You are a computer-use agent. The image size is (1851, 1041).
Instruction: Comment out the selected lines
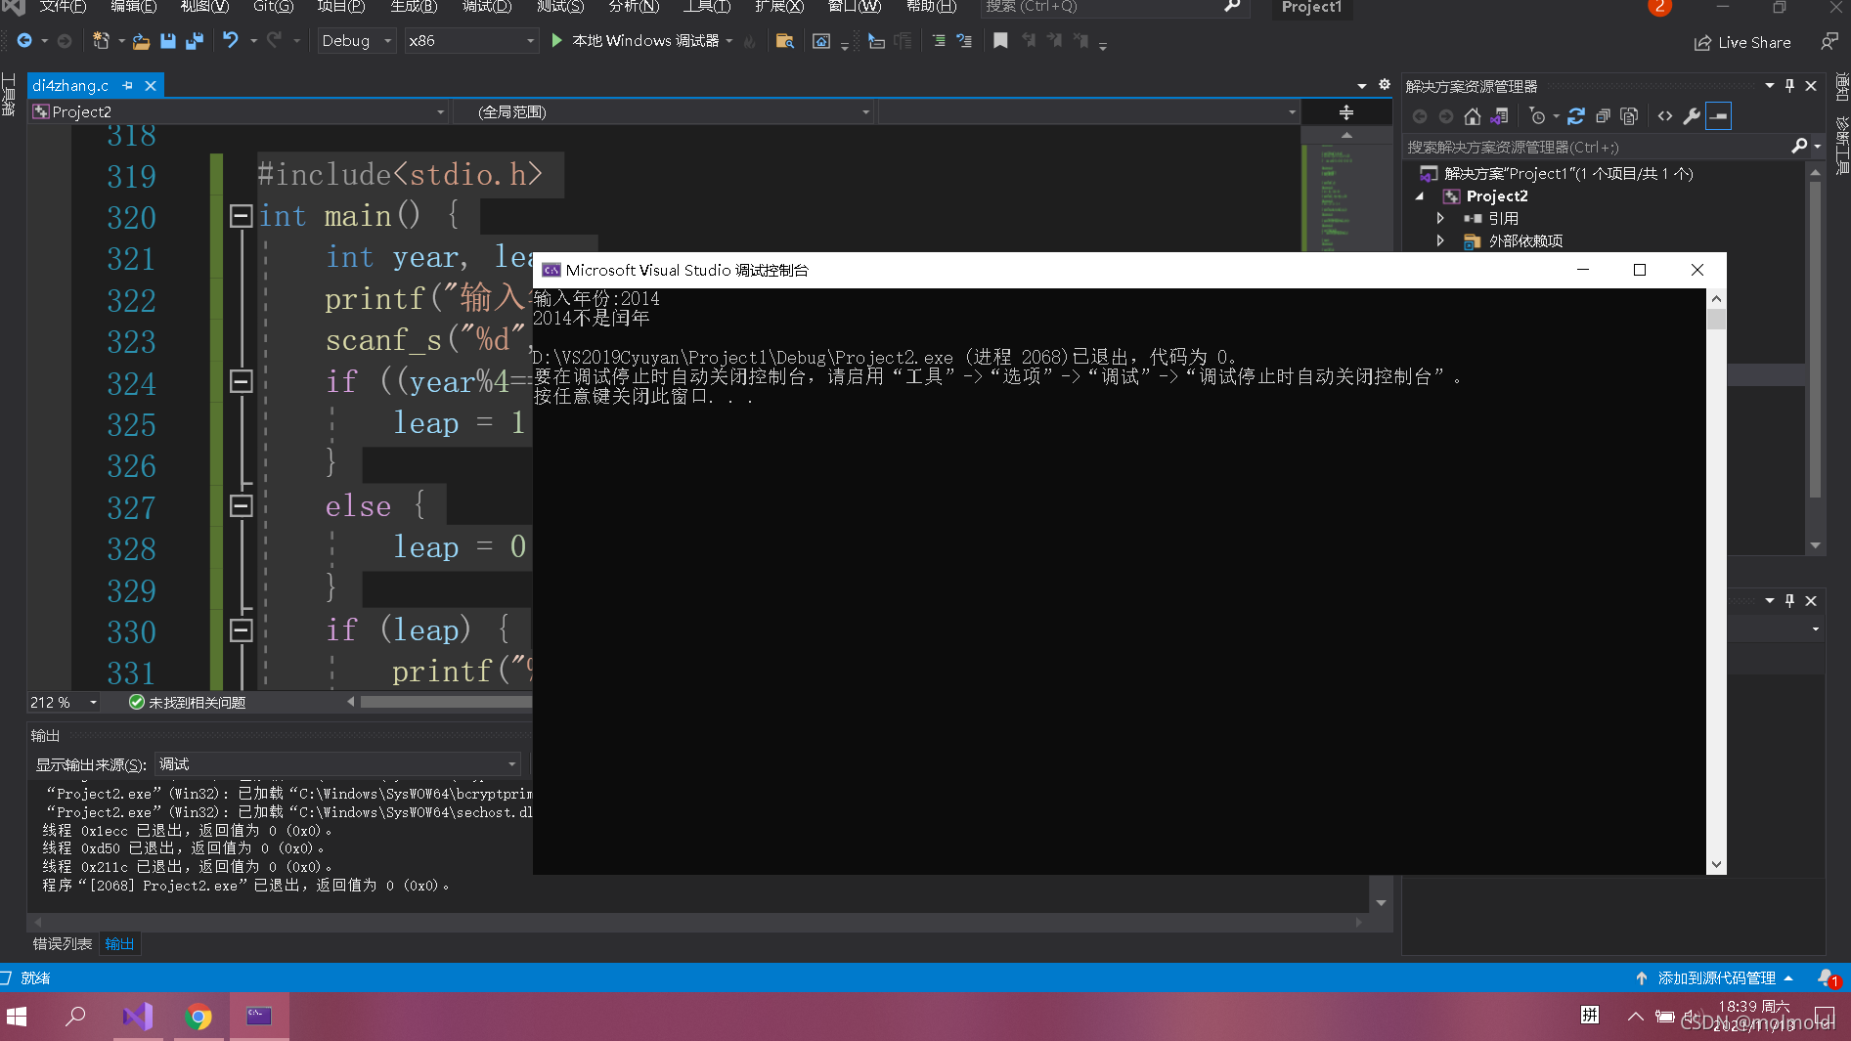tap(939, 41)
